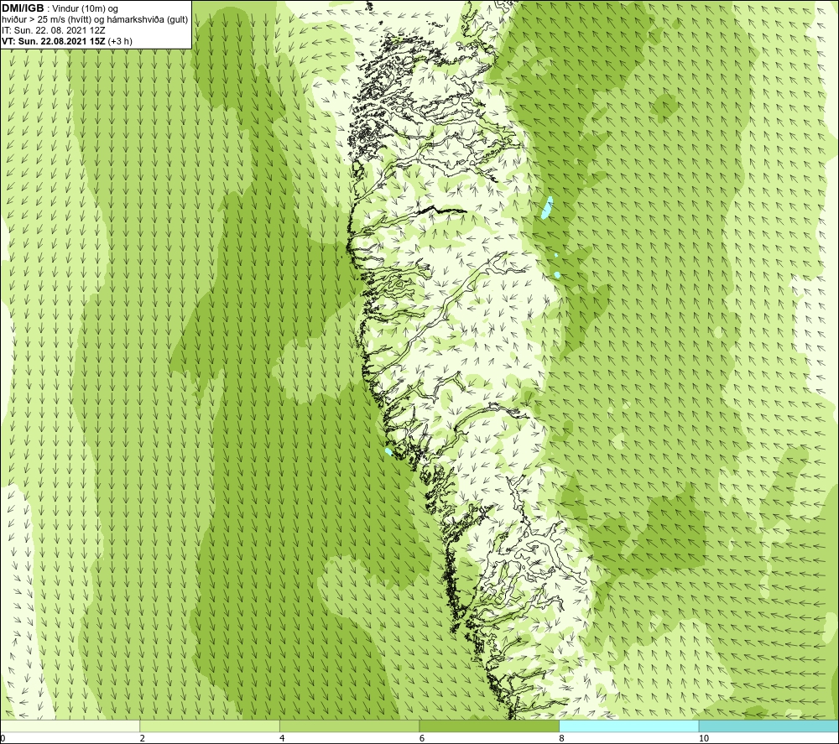Click the 'hviður > 25 m/s (hvítt)' legend text
Image resolution: width=839 pixels, height=744 pixels.
click(x=46, y=20)
